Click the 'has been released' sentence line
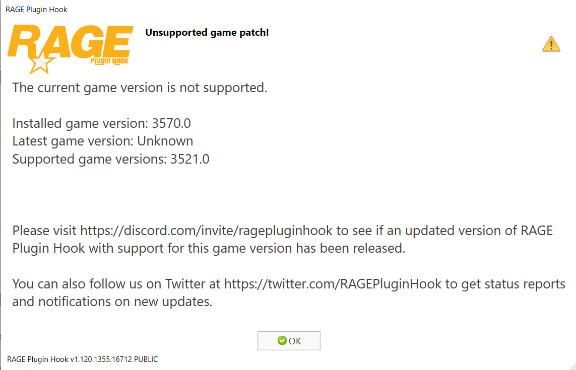576x370 pixels. coord(209,248)
